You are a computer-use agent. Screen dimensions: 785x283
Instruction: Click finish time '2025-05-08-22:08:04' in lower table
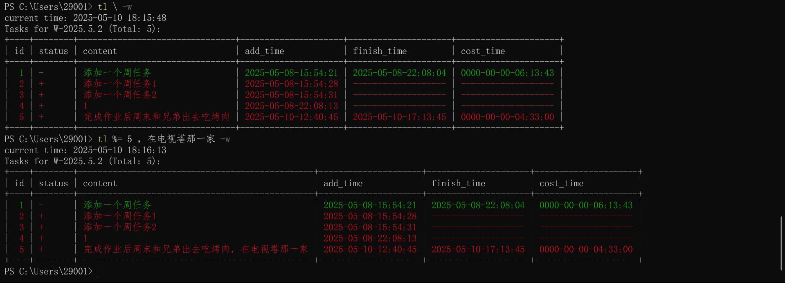point(478,205)
